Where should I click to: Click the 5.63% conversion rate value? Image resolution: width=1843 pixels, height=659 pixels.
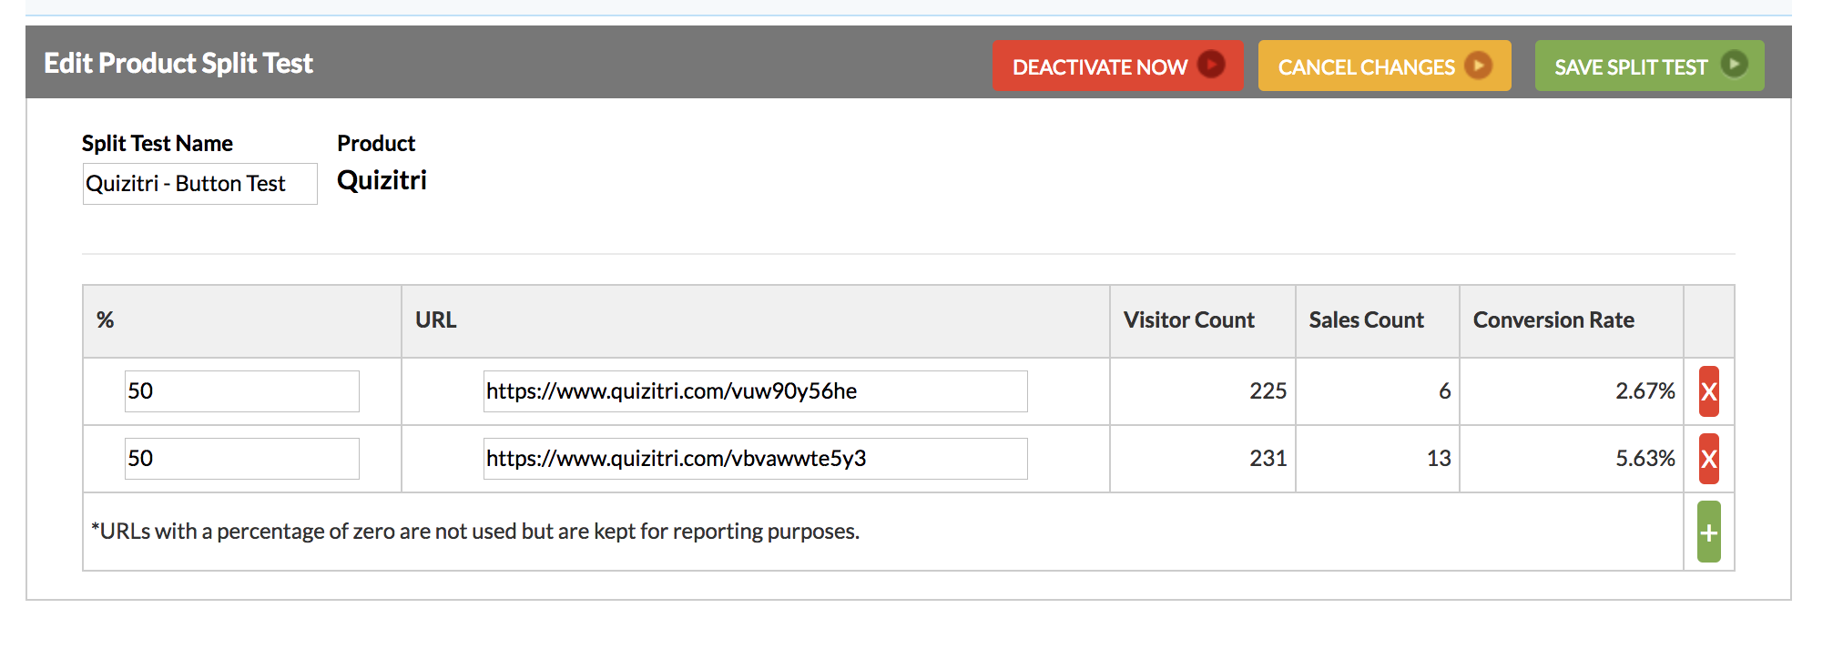(1644, 459)
